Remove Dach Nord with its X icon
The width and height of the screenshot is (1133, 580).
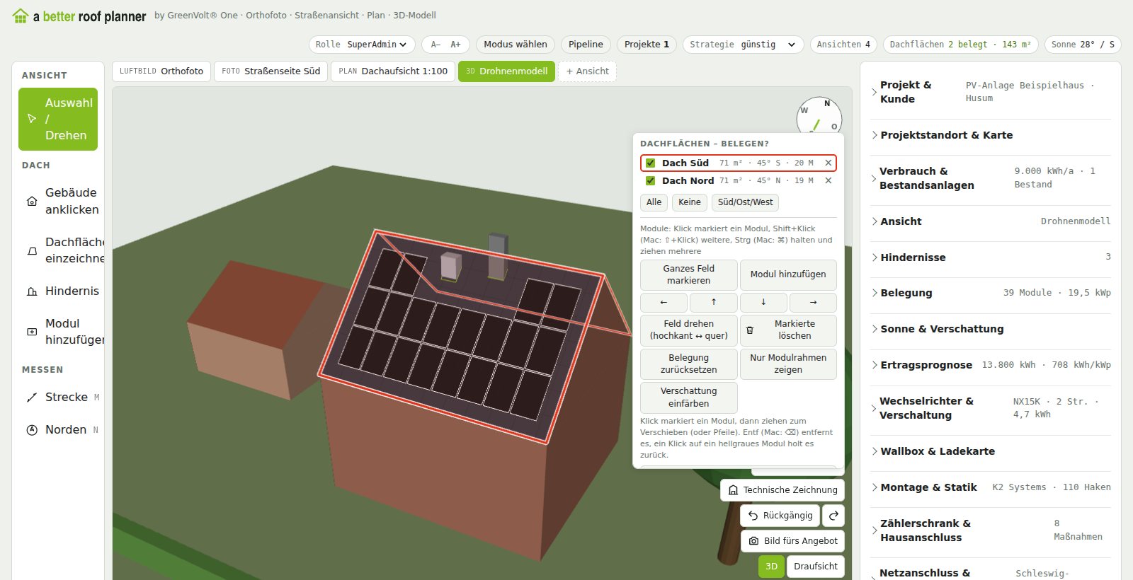828,180
